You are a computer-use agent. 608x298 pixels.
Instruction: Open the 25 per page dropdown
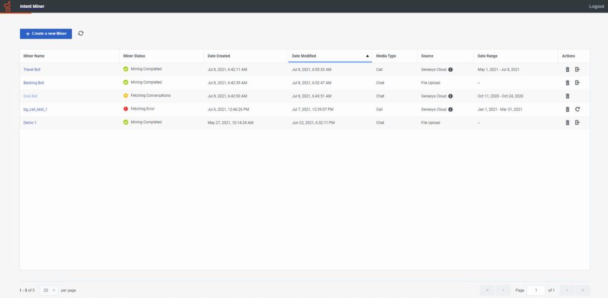click(49, 290)
